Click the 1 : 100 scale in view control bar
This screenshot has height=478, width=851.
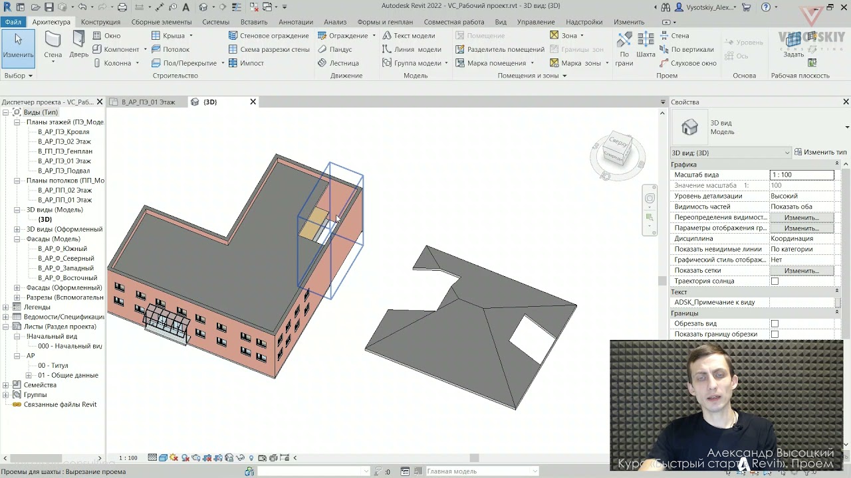(128, 458)
